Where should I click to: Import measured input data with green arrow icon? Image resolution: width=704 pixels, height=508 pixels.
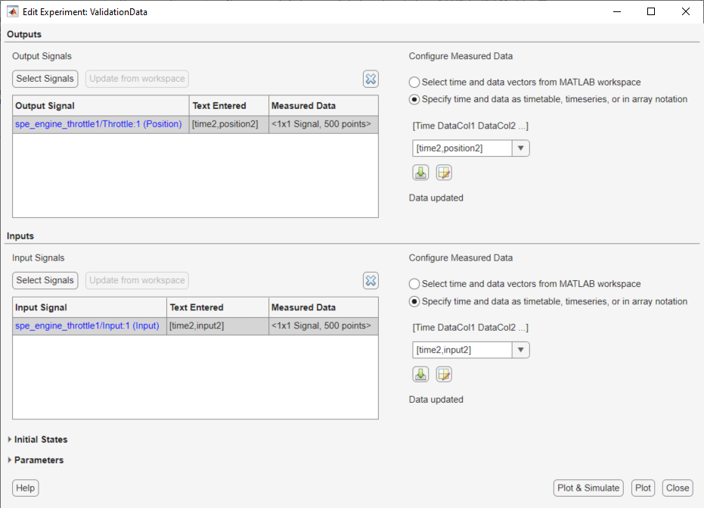[420, 374]
